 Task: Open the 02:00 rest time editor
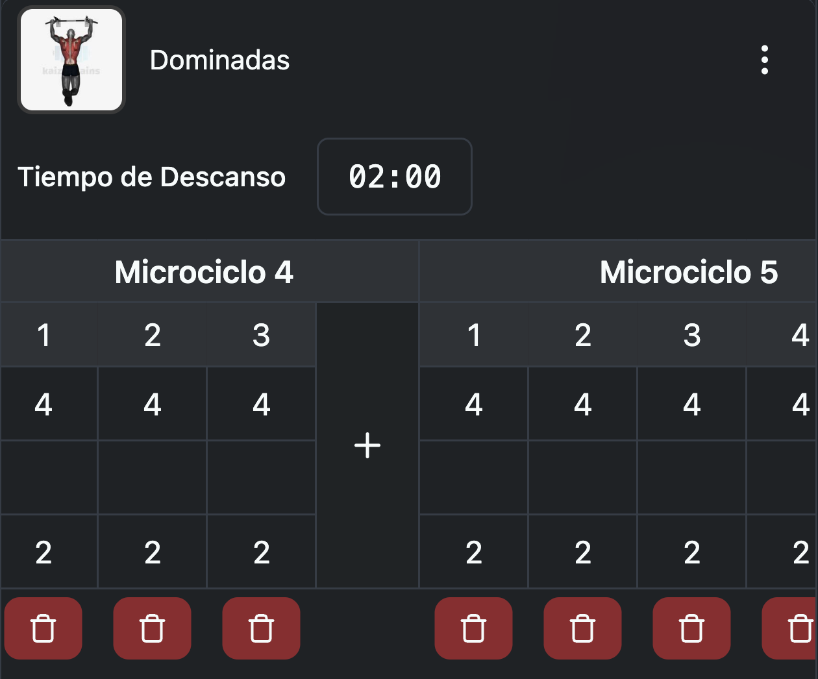(394, 177)
